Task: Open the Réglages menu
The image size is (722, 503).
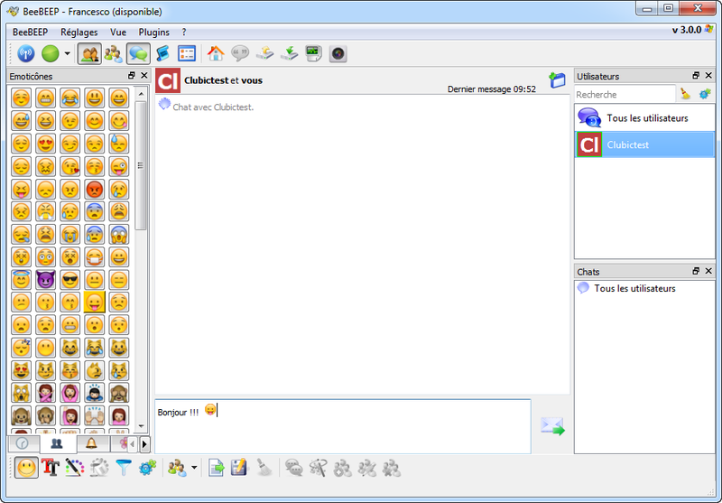Action: click(x=79, y=33)
